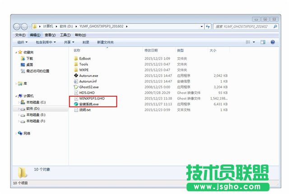Select the WINXPSP3.GHO image file
The width and height of the screenshot is (289, 194).
(x=75, y=98)
